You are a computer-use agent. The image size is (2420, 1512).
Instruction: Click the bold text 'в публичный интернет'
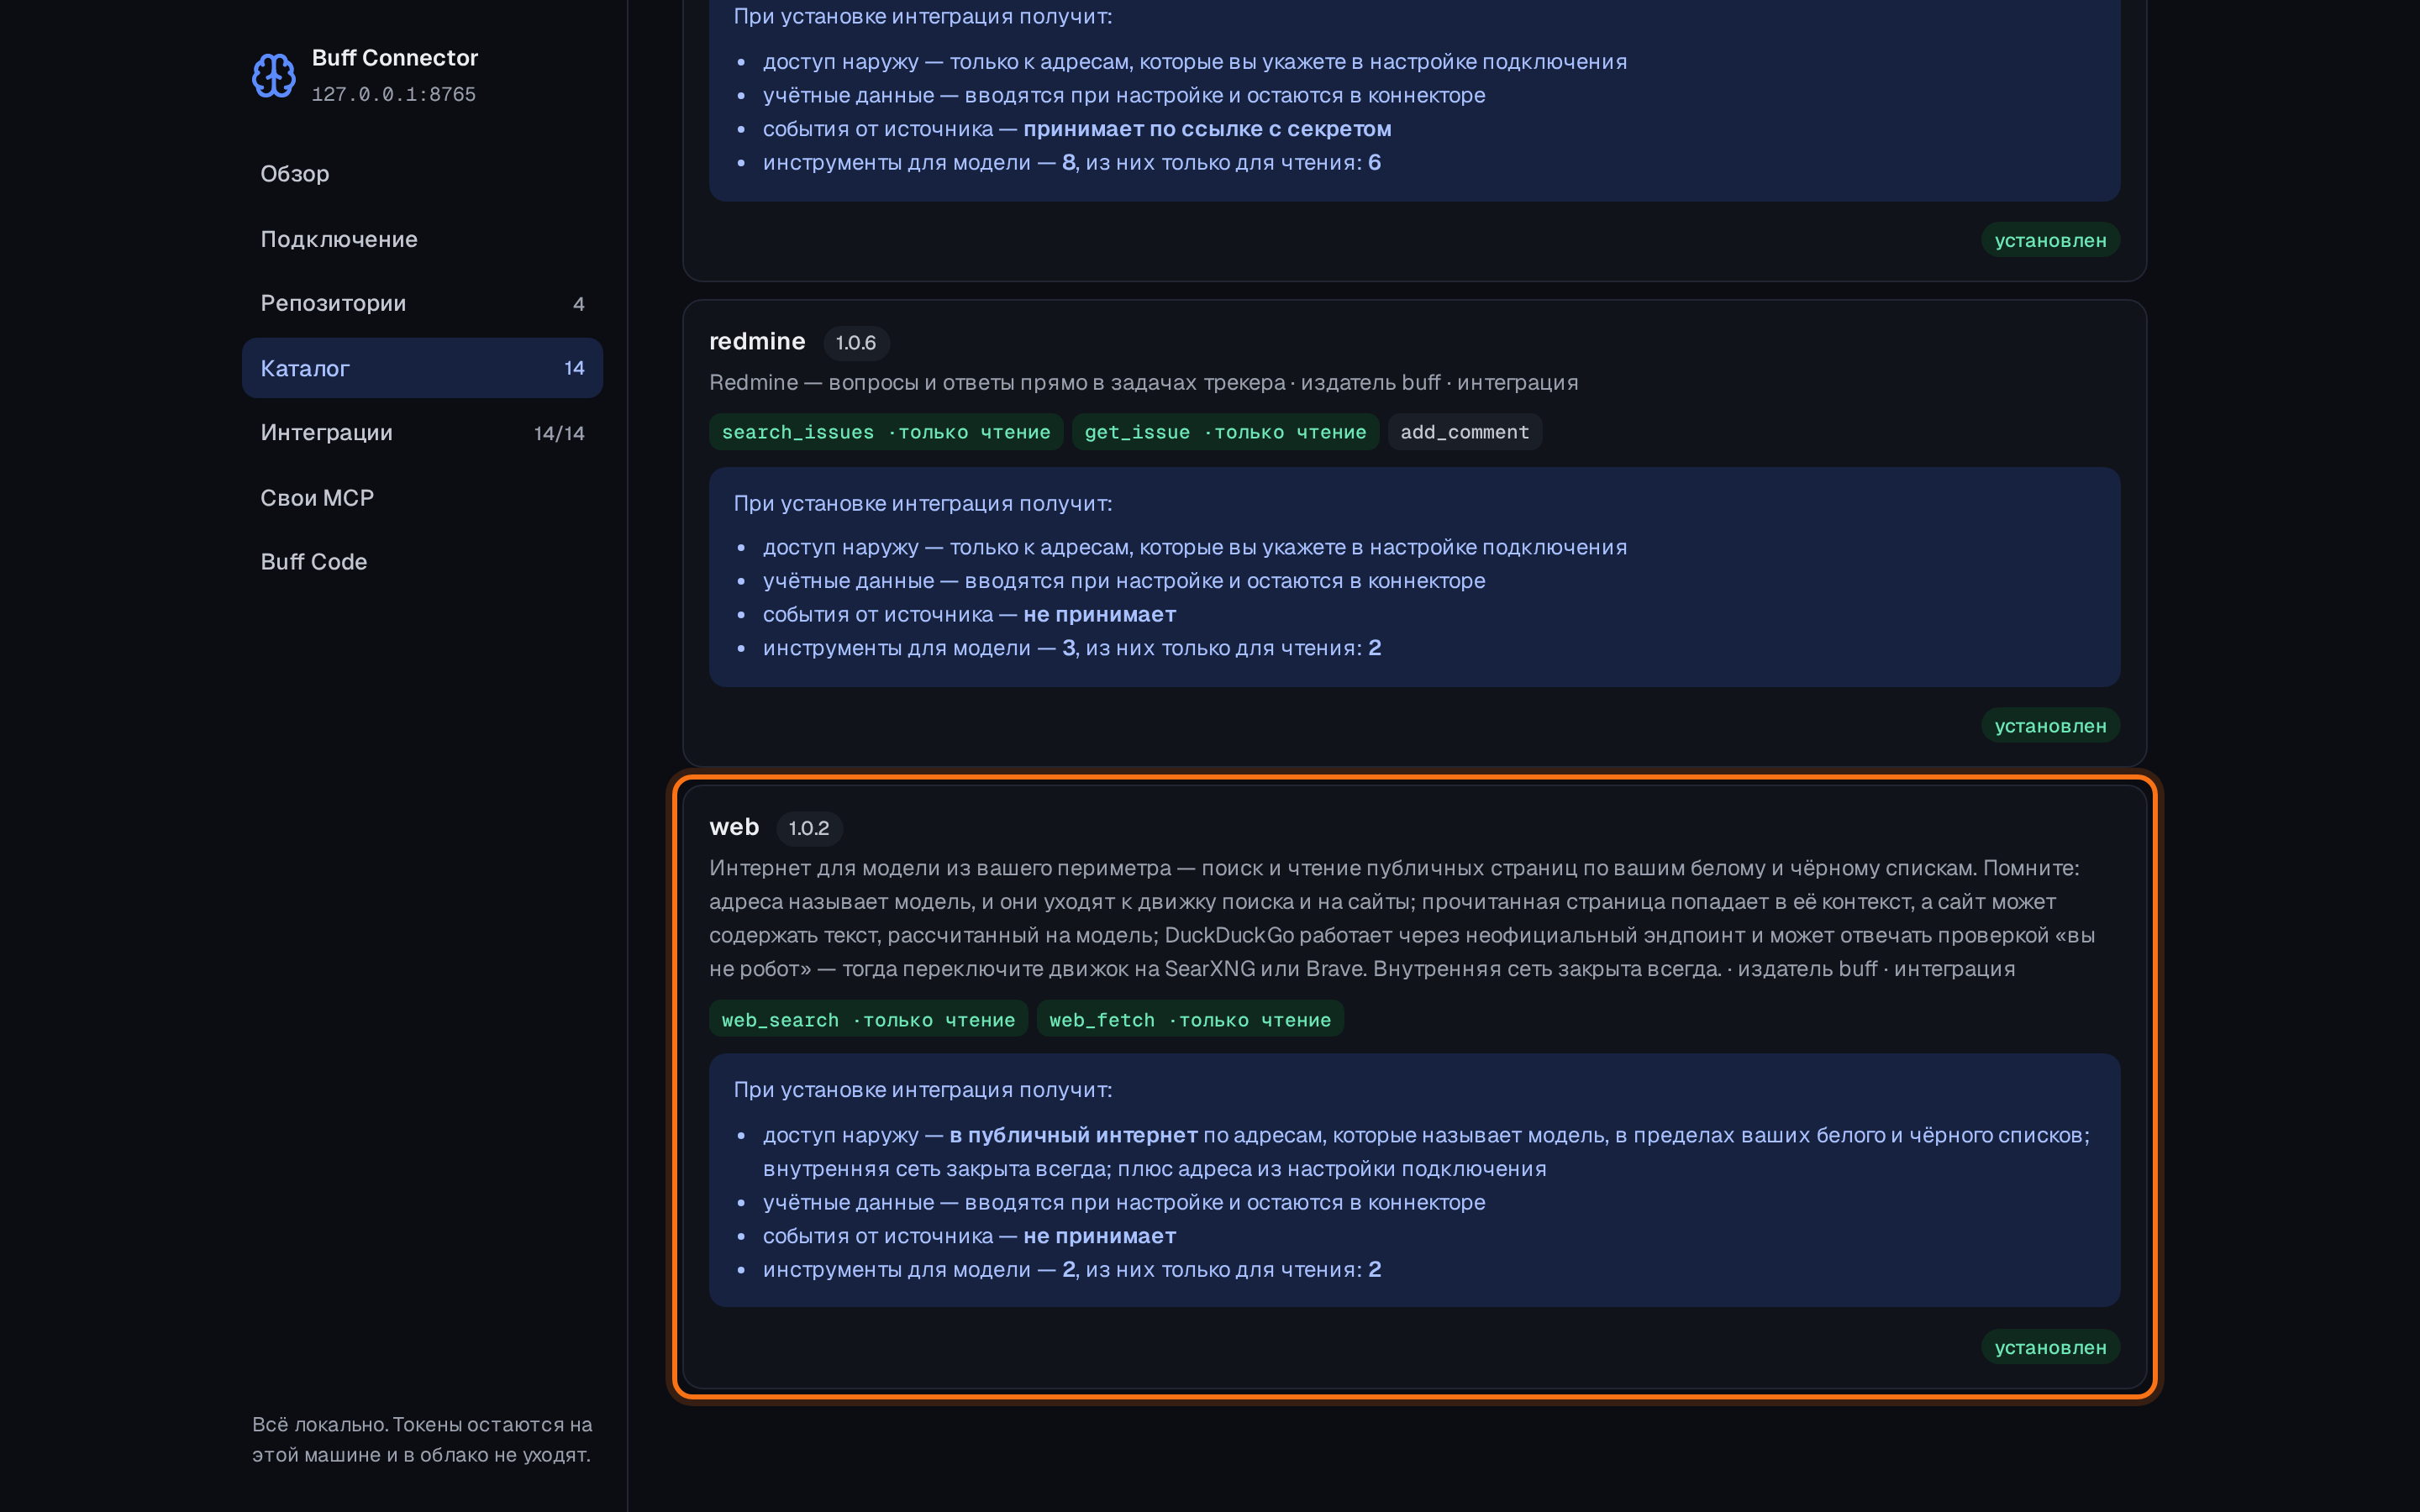click(x=1073, y=1135)
